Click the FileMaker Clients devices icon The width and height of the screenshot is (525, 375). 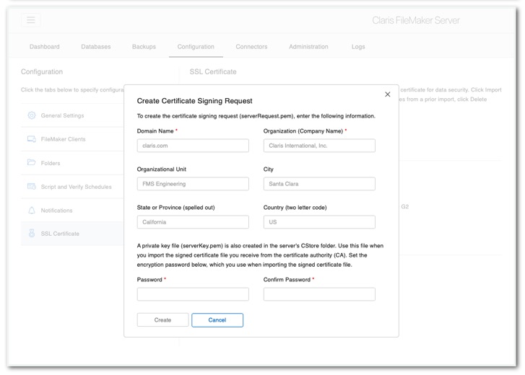pos(32,139)
